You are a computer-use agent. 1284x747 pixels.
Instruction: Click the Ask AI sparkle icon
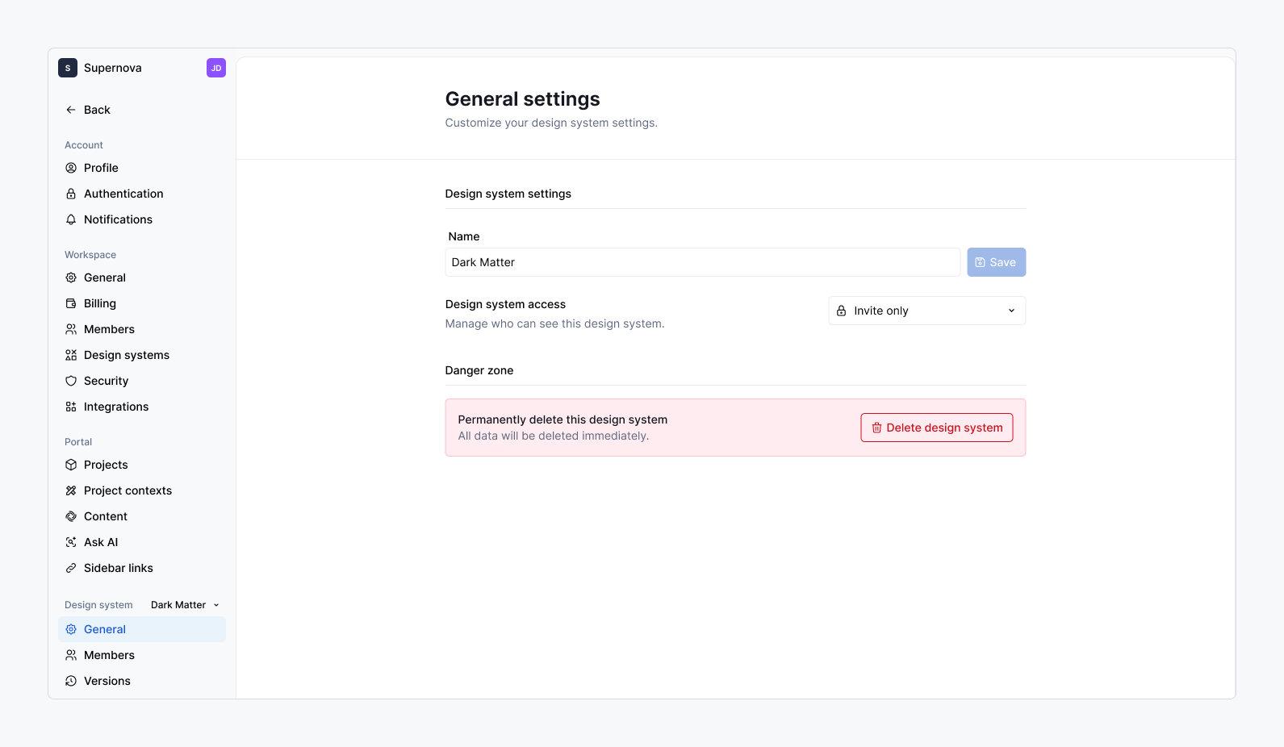click(71, 542)
